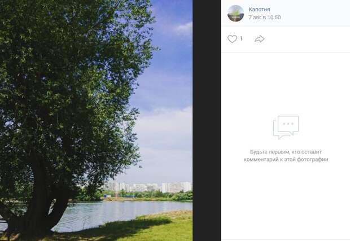View the like count number 1
The height and width of the screenshot is (241, 350).
point(241,38)
